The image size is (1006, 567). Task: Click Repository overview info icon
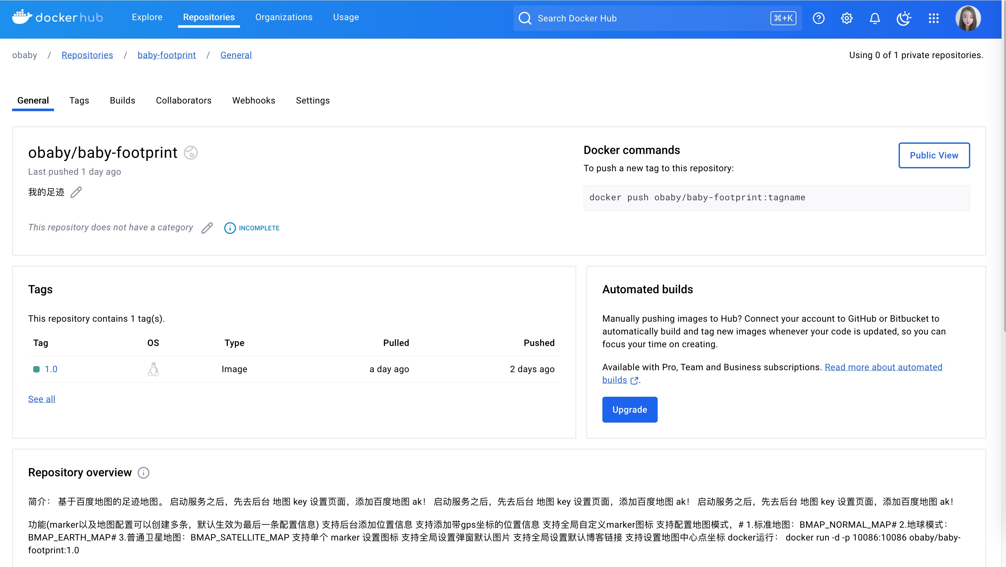point(143,472)
